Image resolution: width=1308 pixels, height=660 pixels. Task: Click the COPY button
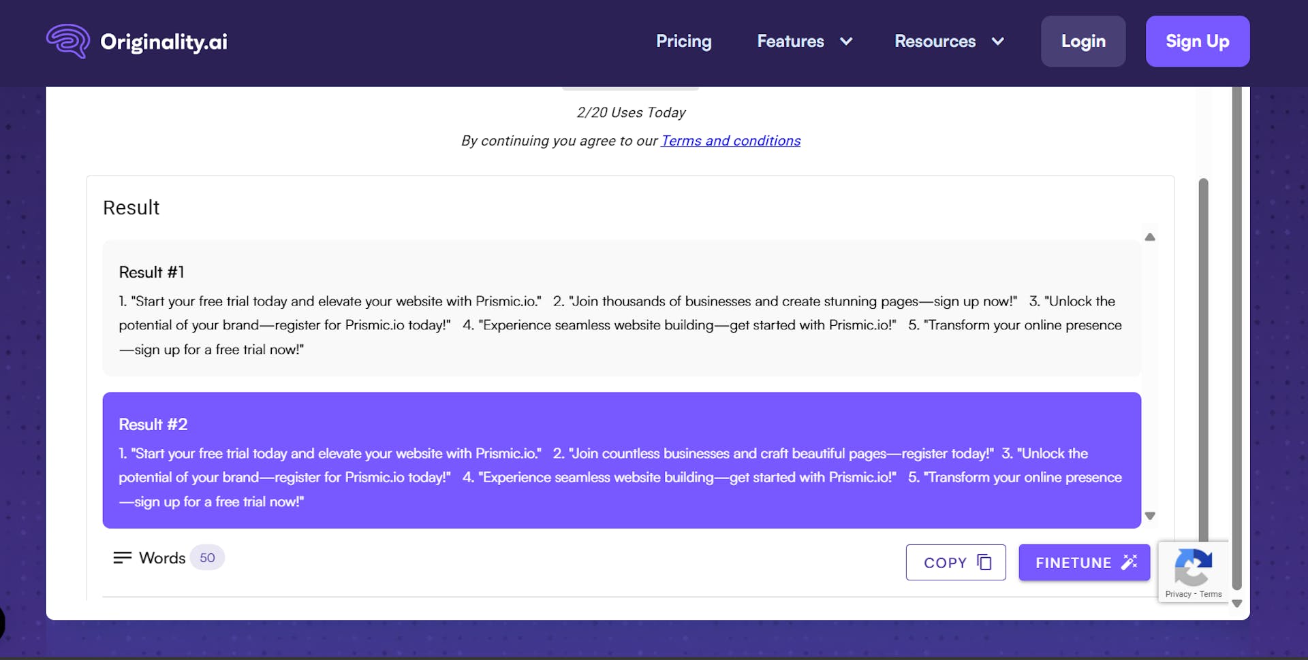(x=955, y=562)
